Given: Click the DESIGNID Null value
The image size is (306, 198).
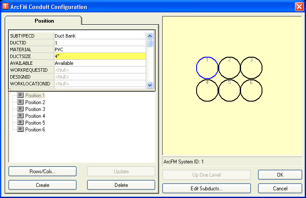Looking at the screenshot, I should (100, 77).
